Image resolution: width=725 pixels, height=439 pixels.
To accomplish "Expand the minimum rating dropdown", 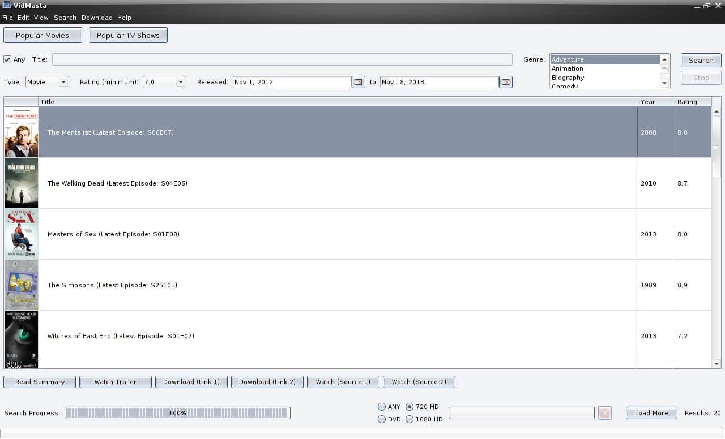I will [x=164, y=82].
